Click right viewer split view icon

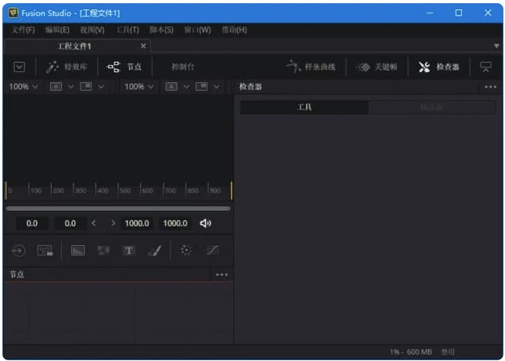coord(202,87)
